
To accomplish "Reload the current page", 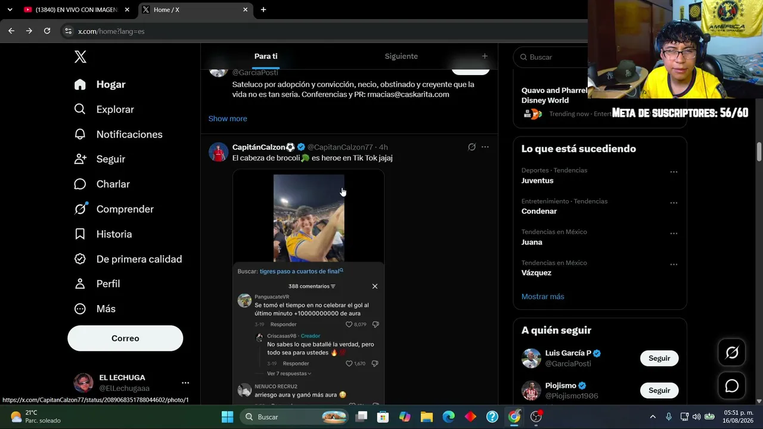I will tap(47, 31).
